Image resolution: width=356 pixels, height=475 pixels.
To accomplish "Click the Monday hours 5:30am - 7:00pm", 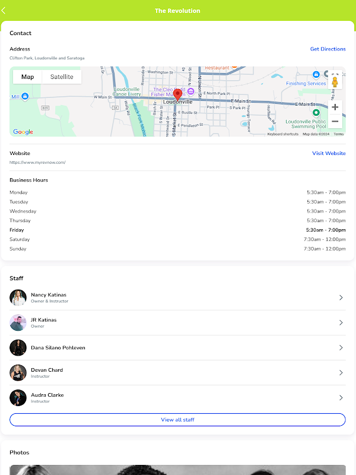I will [x=326, y=192].
